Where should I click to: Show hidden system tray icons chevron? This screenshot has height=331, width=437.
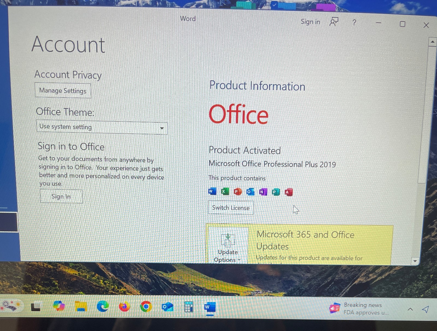(x=410, y=309)
